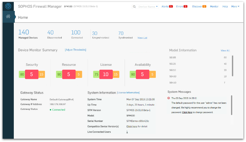
Task: Click the System Messages scrollbar
Action: pos(232,105)
